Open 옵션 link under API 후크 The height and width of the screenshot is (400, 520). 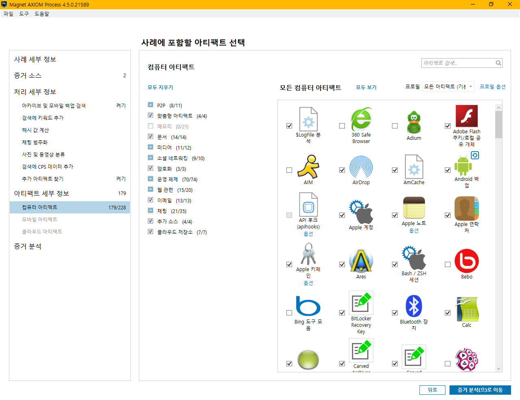308,234
